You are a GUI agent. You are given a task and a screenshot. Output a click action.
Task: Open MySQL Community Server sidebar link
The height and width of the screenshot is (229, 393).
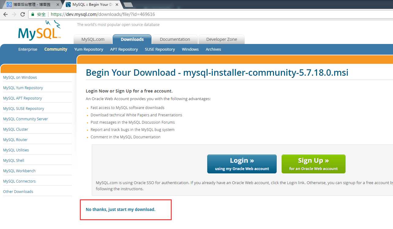pyautogui.click(x=25, y=119)
